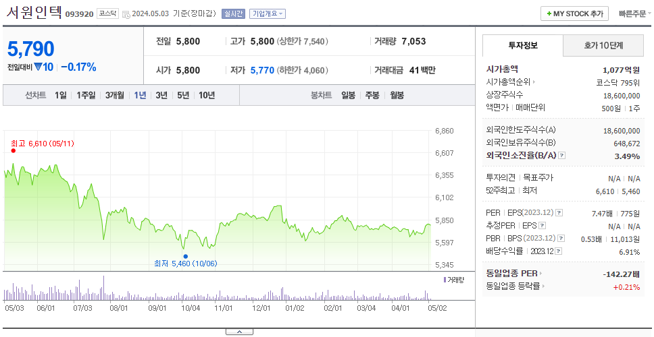Screen dimensions: 654x337
Task: Click the current price 5,790
Action: (31, 49)
